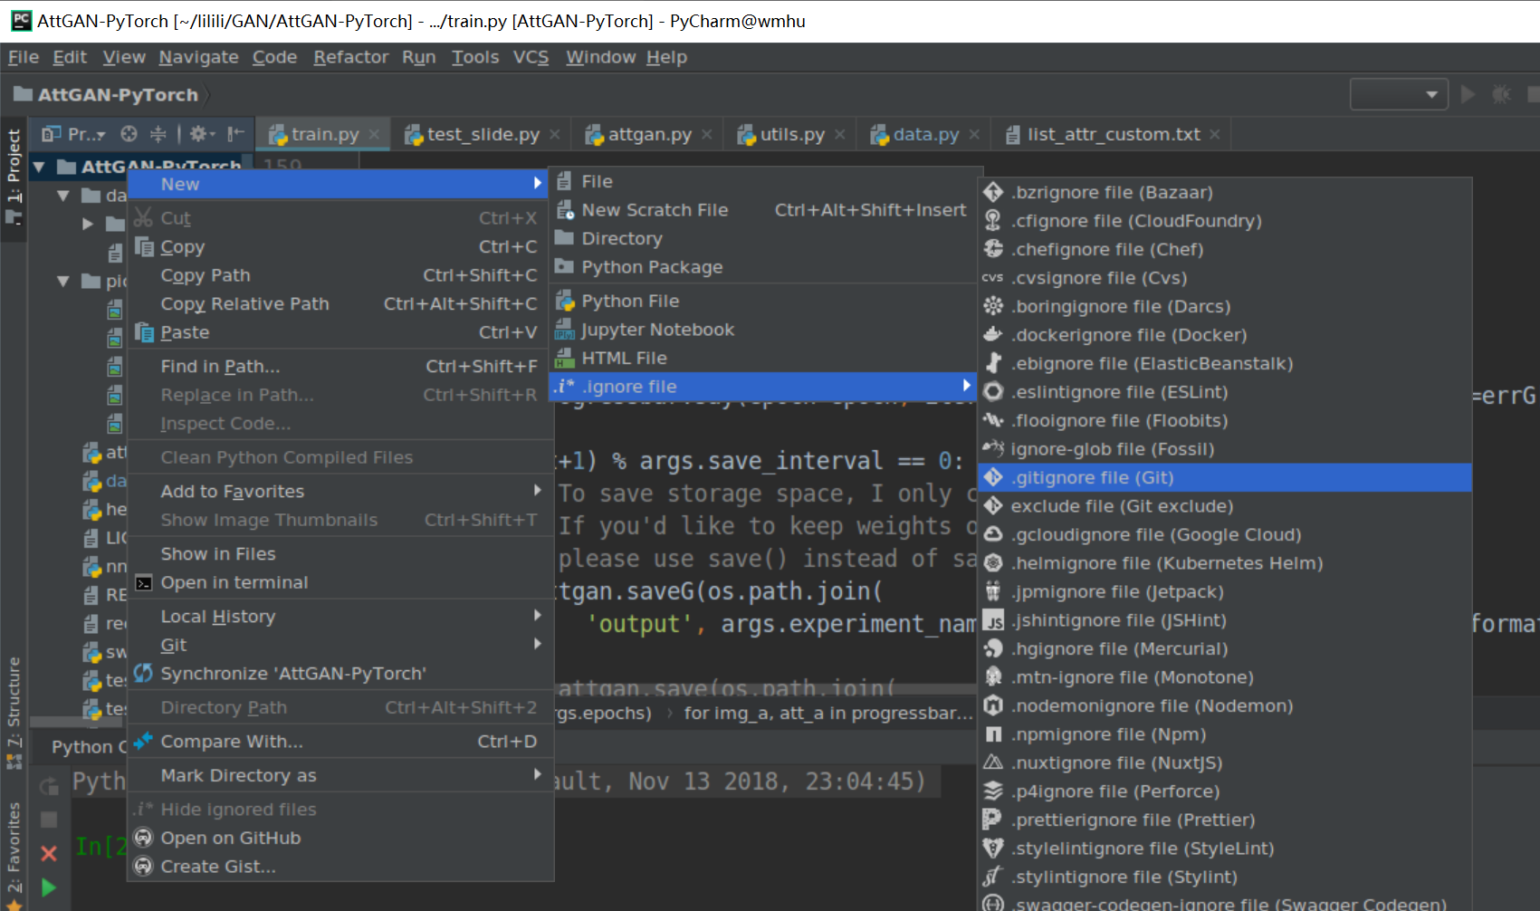
Task: Click the Darcs boringignore icon
Action: click(993, 306)
